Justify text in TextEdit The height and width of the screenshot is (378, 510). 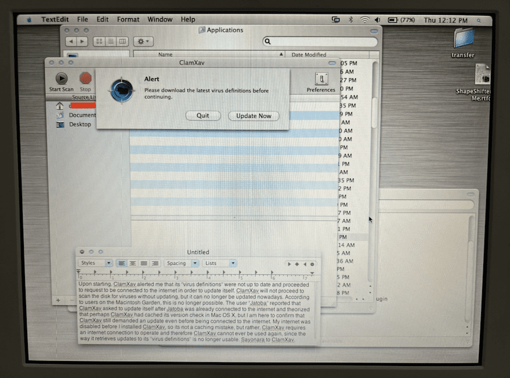click(x=144, y=263)
